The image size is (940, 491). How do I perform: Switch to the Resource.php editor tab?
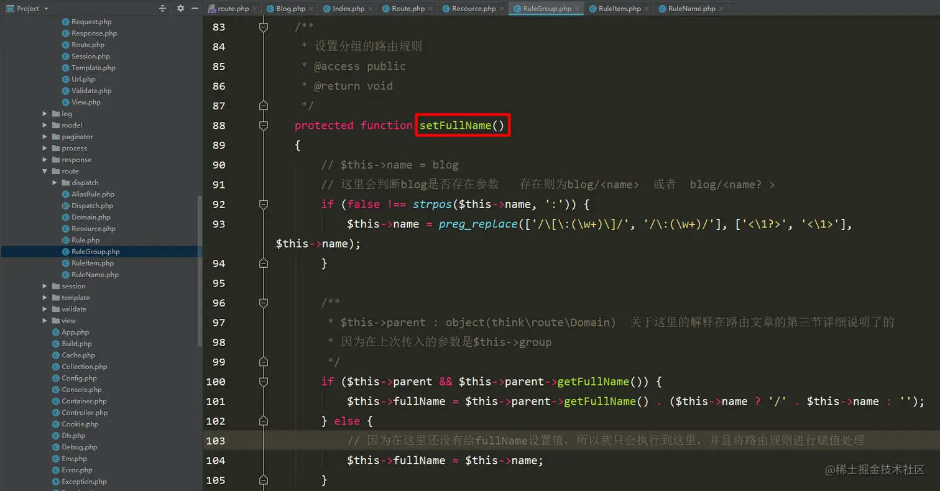474,9
